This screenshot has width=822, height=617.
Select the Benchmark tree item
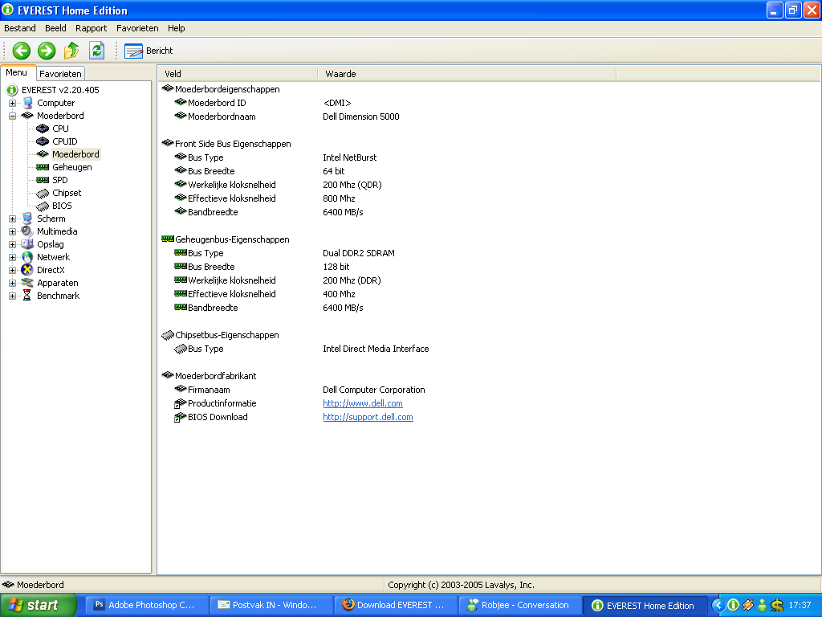coord(58,296)
